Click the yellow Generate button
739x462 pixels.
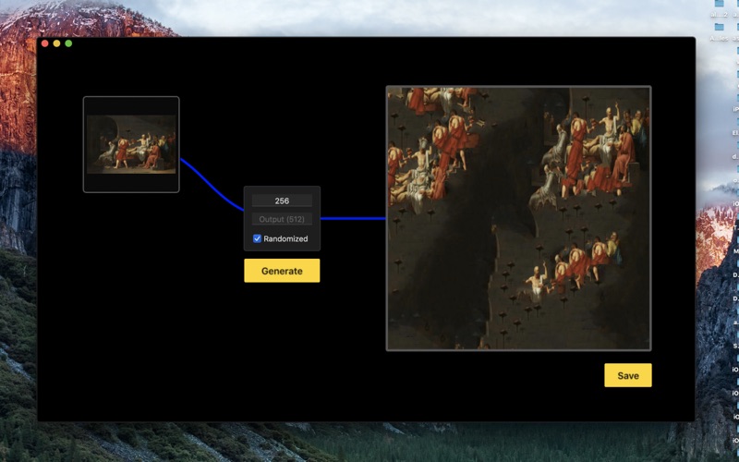(282, 271)
